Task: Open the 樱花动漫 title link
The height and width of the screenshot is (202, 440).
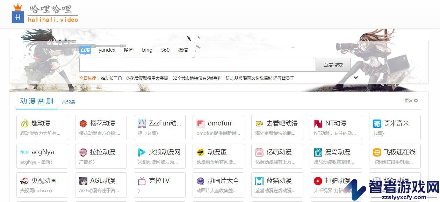Action: click(x=103, y=123)
